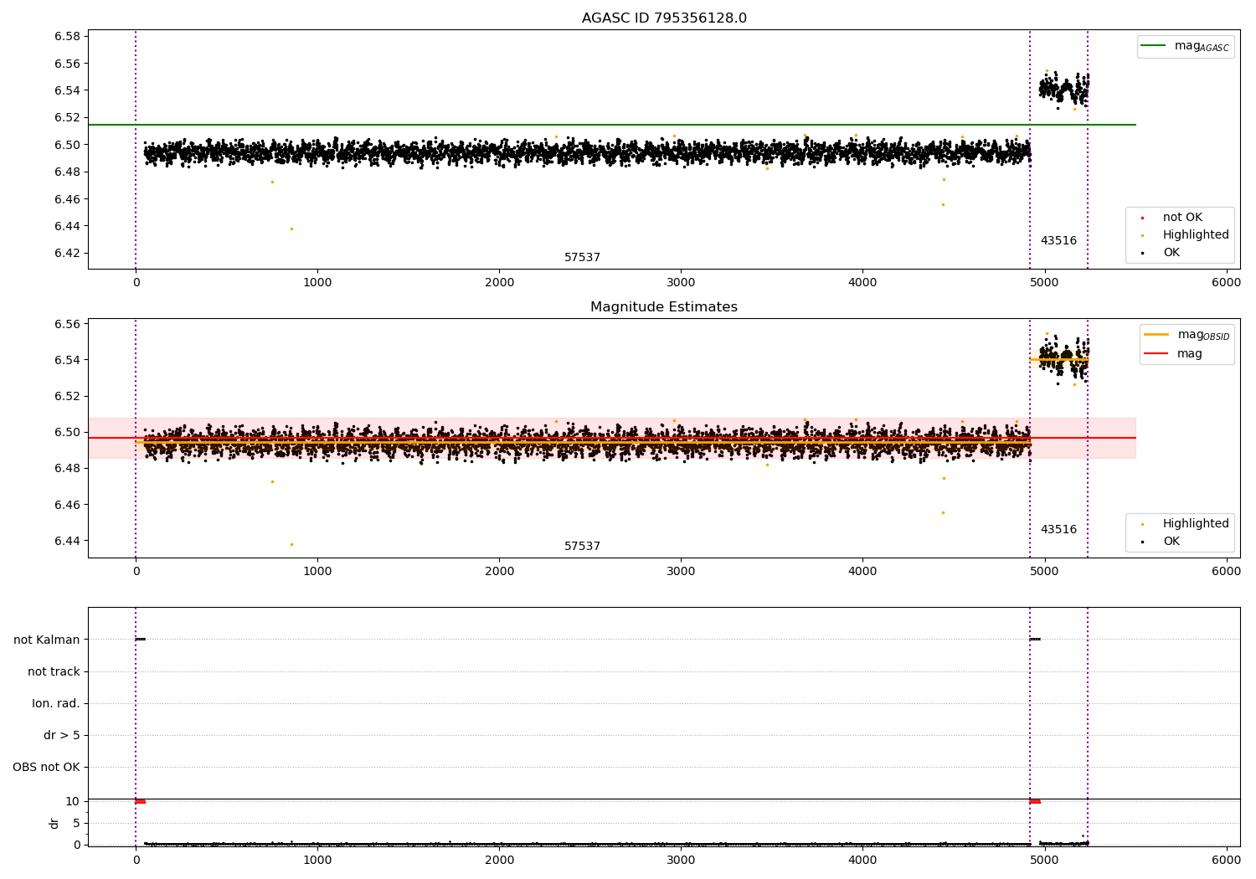Select the 'not OK' legend entry
Viewport: 1256px width, 879px height.
1182,218
